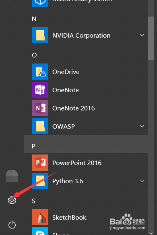The image size is (157, 235).
Task: Expand the OWASP folder chevron
Action: click(142, 126)
